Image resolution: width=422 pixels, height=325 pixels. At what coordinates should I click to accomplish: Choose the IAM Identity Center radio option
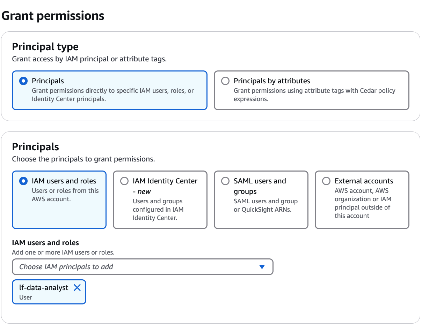pos(124,181)
